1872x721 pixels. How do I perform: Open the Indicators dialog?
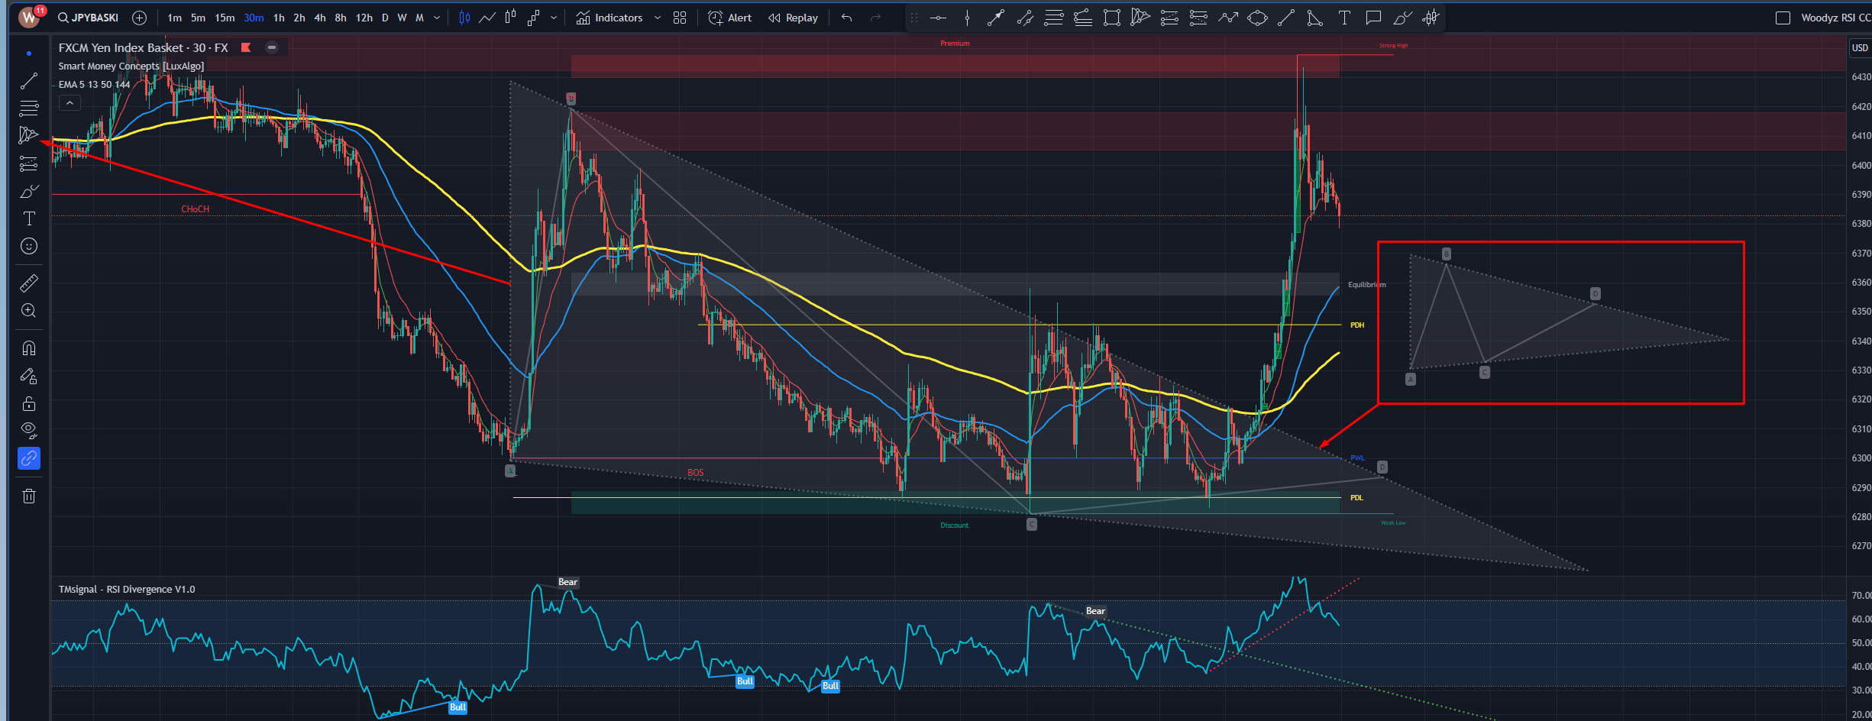click(x=609, y=18)
